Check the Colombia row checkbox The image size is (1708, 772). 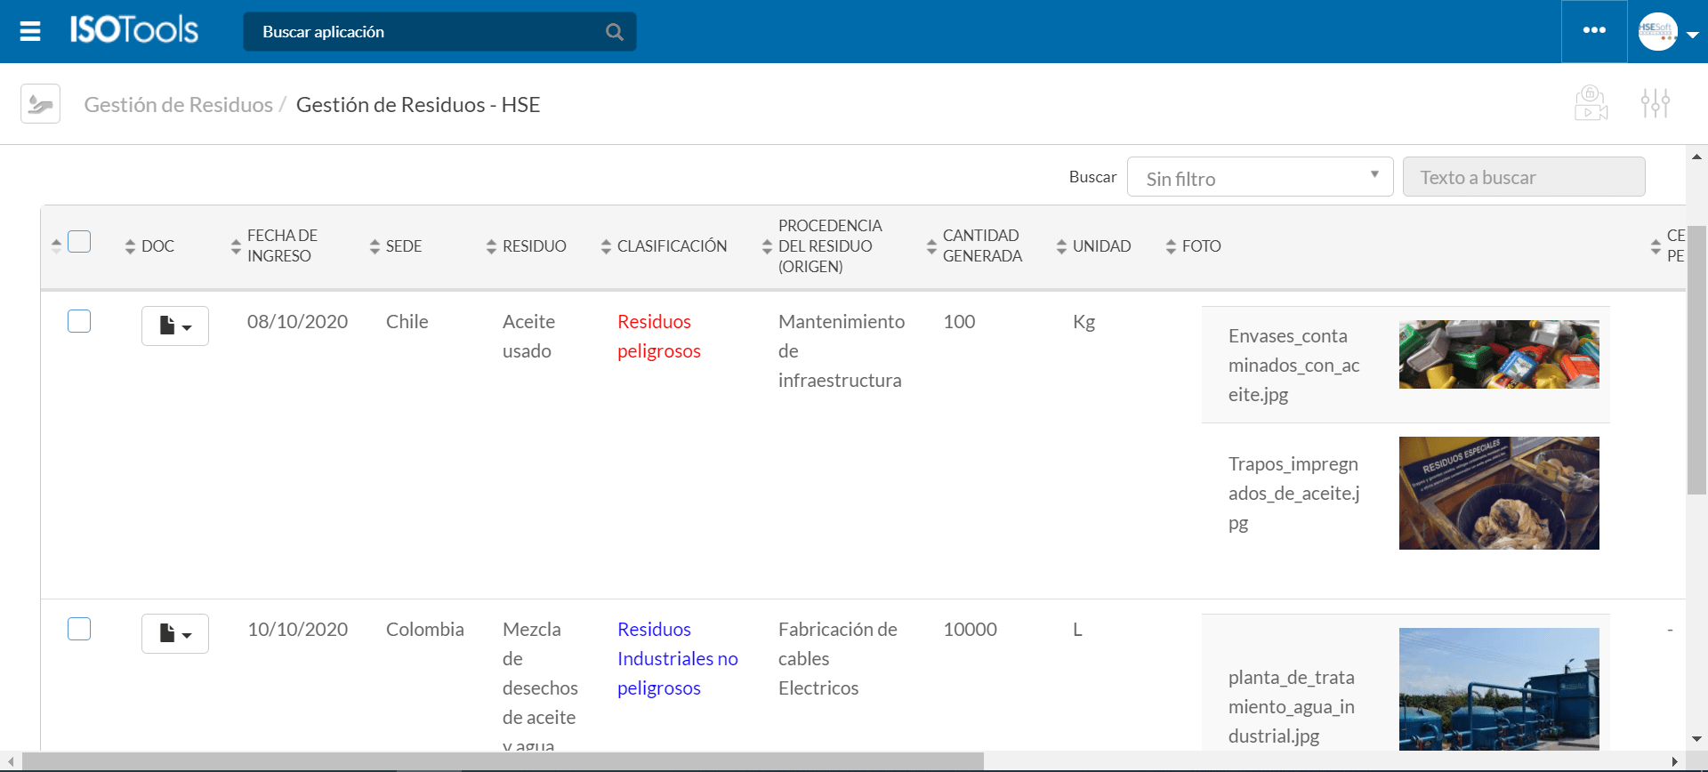79,629
